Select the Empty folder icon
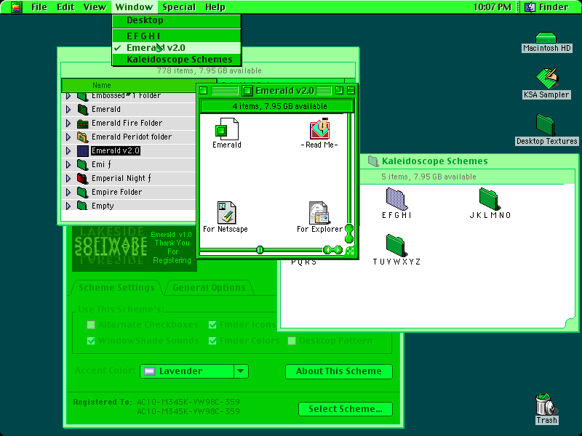 coord(82,206)
